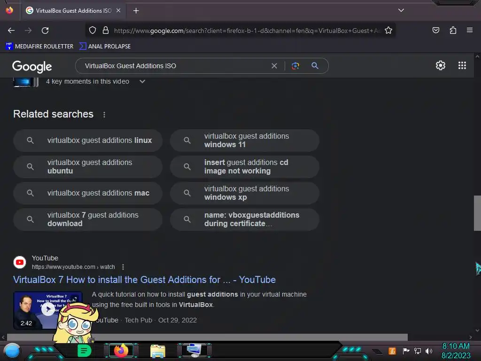
Task: Switch to VirtualBox Guest Additions ISO tab
Action: [x=74, y=10]
